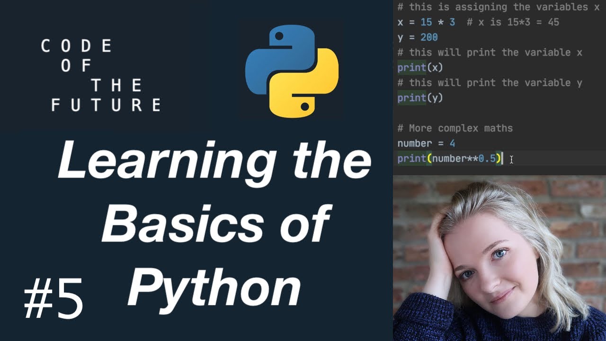This screenshot has height=341, width=606.
Task: Click the code 'x = 15 * 3'
Action: click(426, 22)
